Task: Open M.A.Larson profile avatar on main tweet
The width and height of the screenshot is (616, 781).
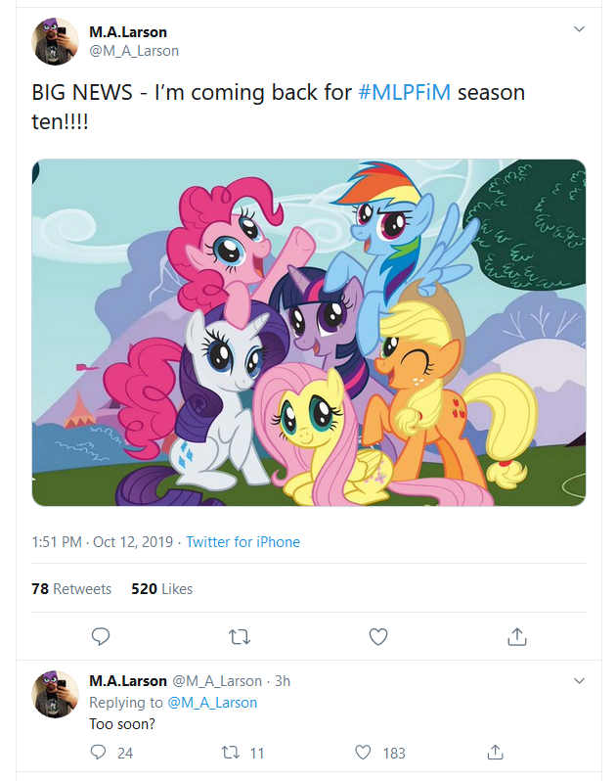Action: [x=55, y=41]
